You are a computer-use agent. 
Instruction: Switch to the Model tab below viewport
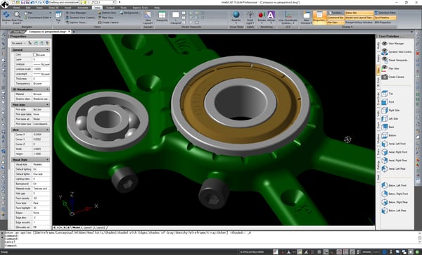[x=76, y=228]
